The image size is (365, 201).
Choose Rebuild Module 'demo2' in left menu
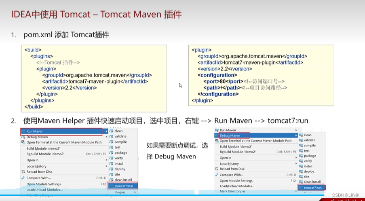45,154
